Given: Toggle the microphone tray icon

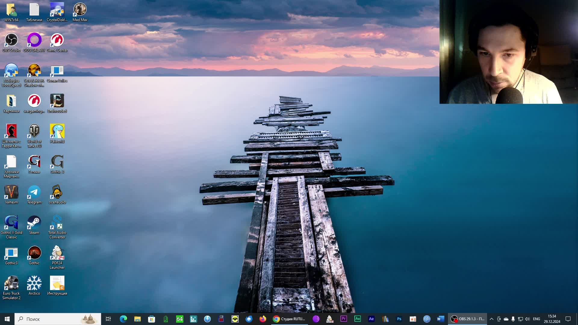Looking at the screenshot, I should 513,319.
